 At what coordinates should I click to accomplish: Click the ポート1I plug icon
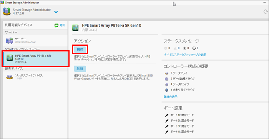coord(166,115)
